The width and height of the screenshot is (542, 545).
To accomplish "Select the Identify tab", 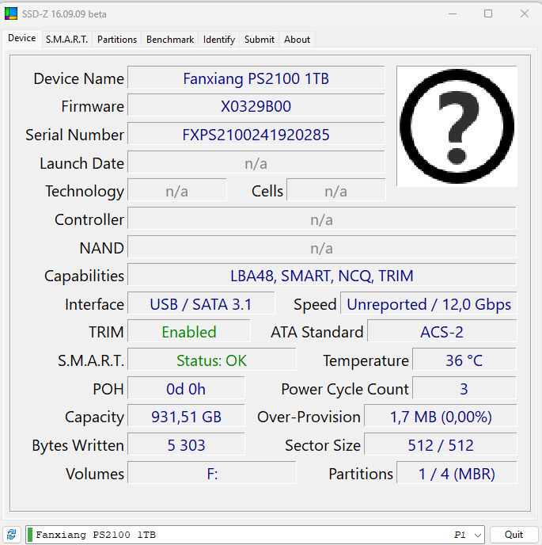I will [218, 39].
